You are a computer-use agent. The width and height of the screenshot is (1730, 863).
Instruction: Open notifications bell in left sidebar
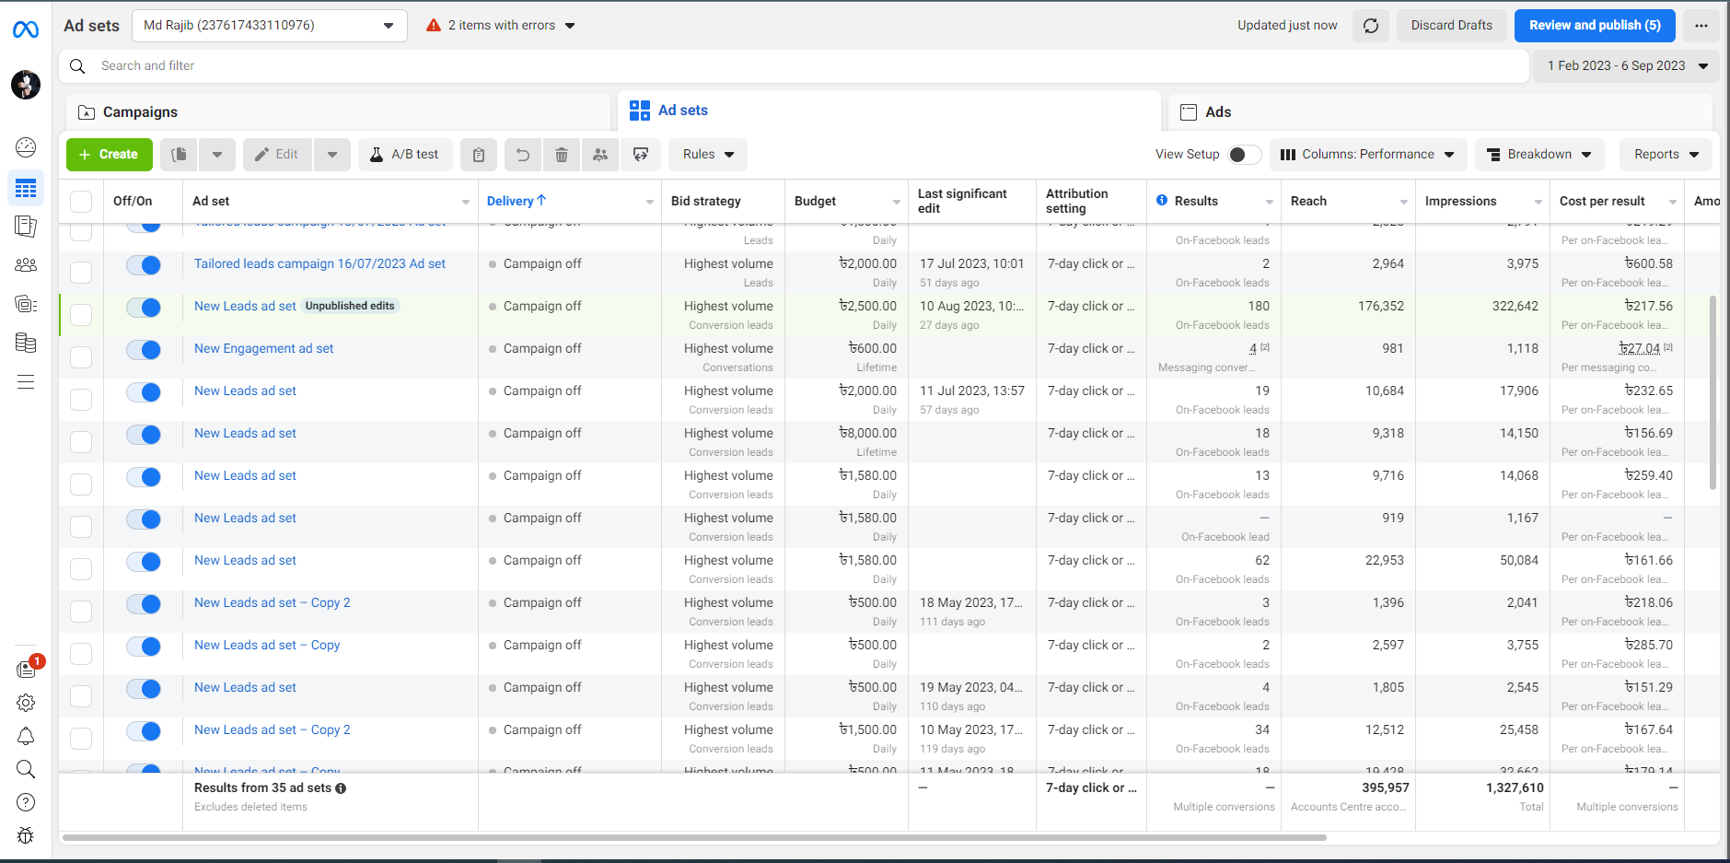[26, 736]
